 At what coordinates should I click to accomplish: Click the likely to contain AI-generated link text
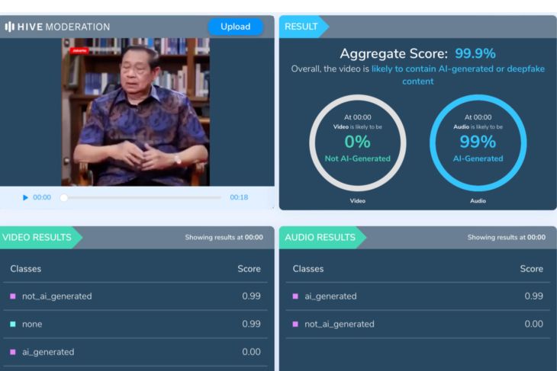point(458,75)
